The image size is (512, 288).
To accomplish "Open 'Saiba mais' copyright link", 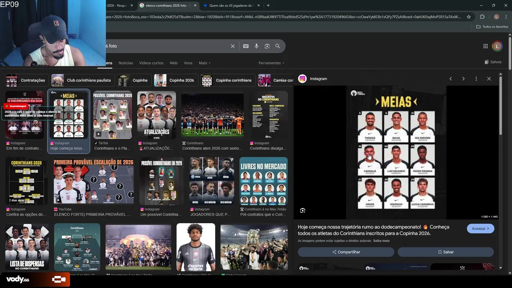I will [381, 241].
